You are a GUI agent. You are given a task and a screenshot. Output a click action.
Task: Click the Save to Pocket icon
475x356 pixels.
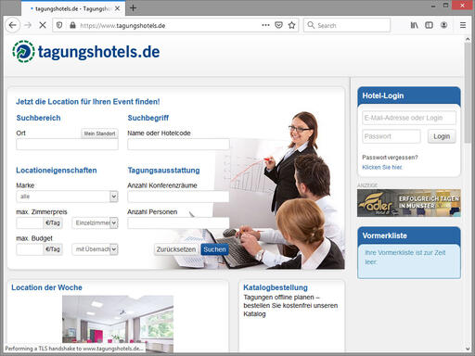(x=278, y=25)
